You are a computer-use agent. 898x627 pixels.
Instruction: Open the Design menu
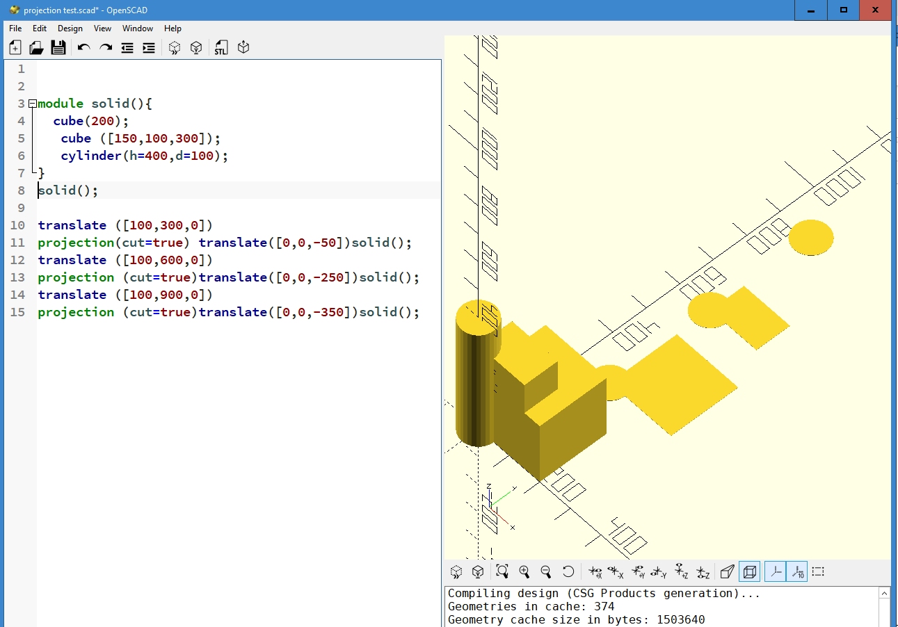click(x=70, y=28)
